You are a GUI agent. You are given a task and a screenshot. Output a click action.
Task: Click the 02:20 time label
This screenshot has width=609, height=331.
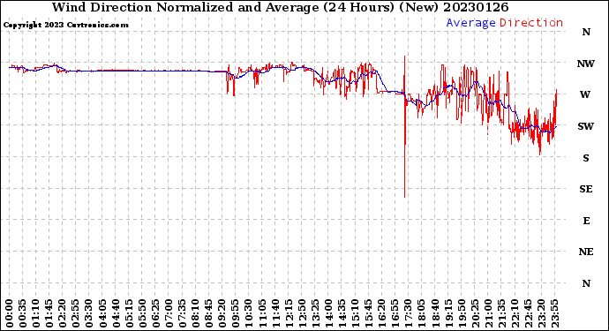62,313
